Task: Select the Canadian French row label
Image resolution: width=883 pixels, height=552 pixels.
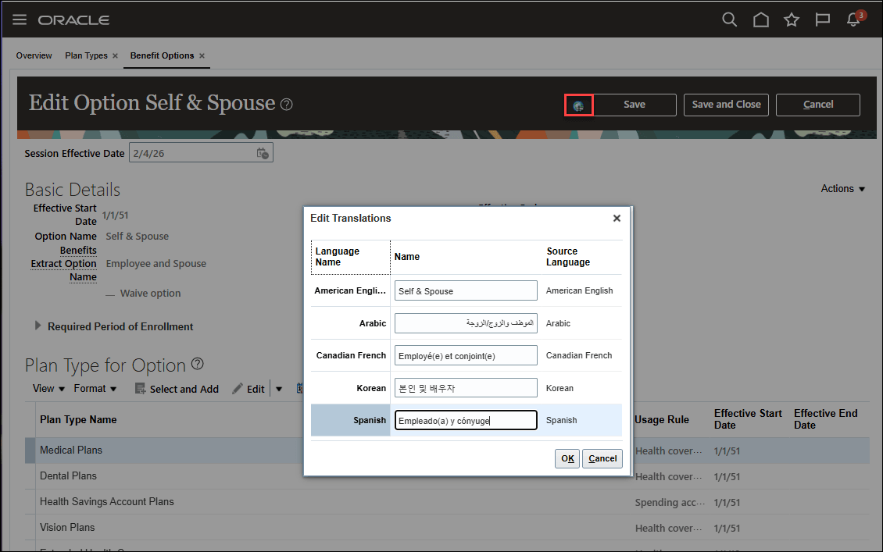Action: (351, 355)
